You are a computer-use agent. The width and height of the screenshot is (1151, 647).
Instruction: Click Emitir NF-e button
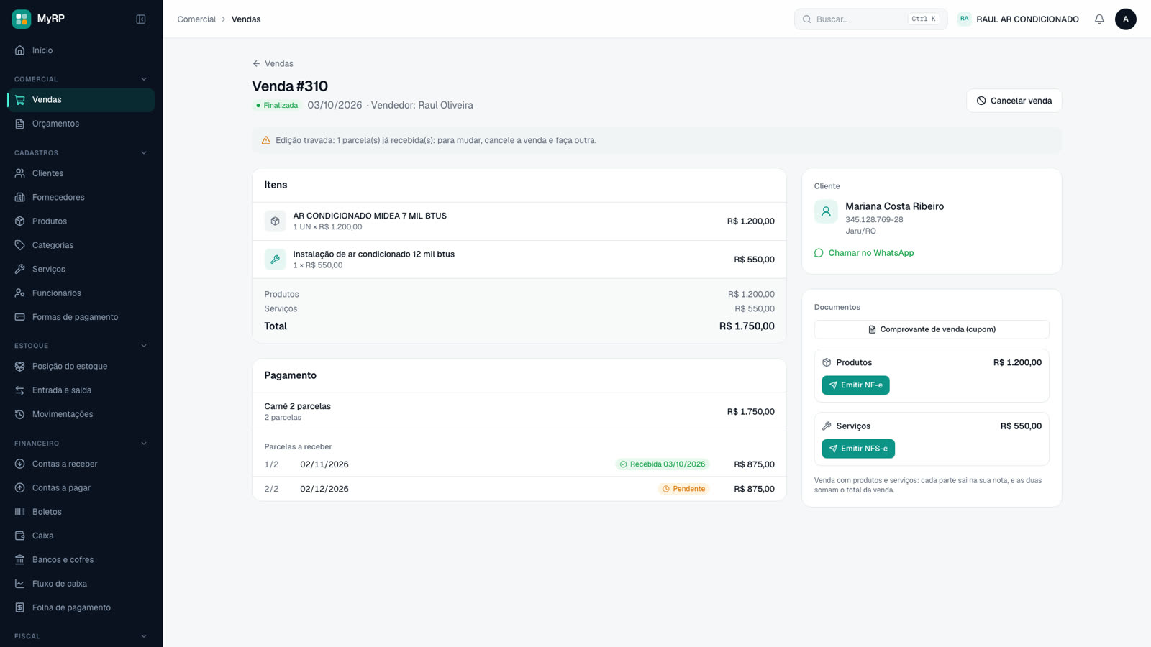pyautogui.click(x=855, y=385)
